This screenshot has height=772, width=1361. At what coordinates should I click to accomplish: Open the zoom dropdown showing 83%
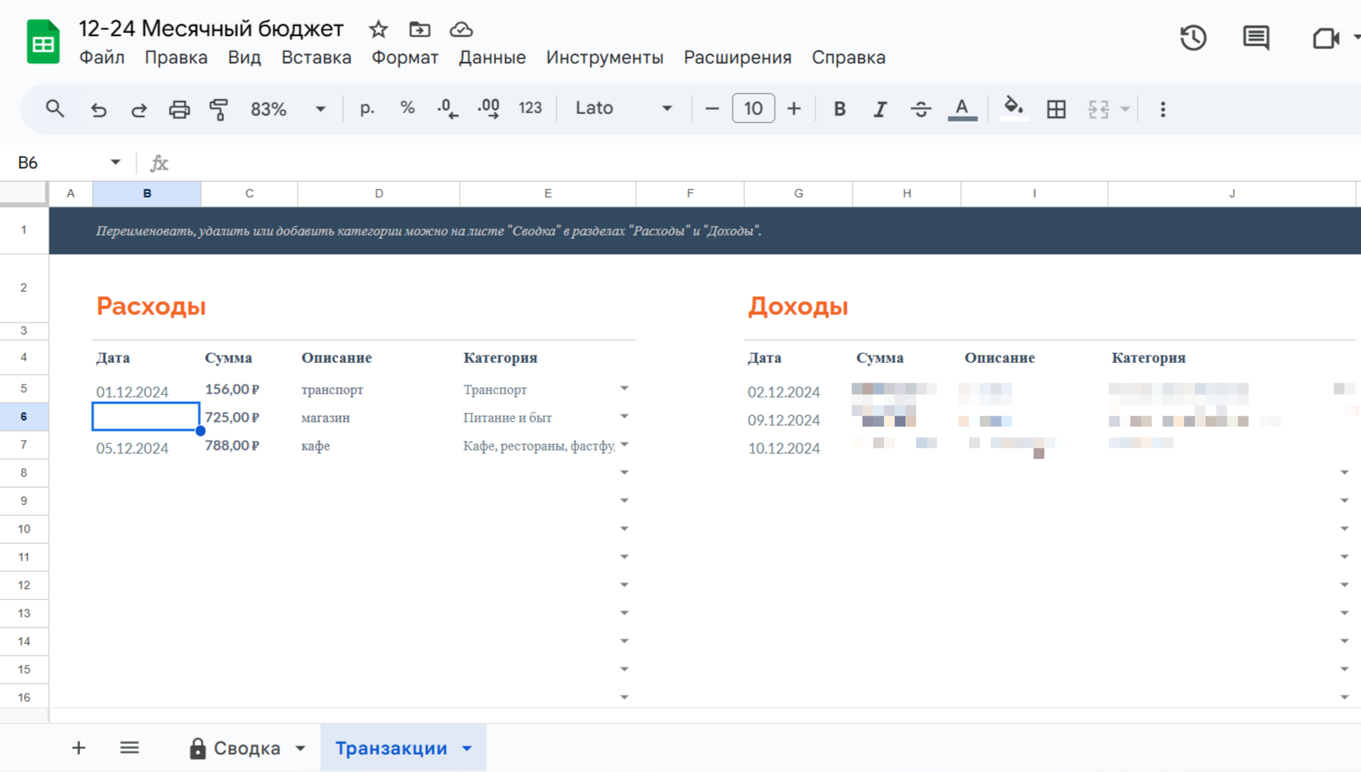coord(288,109)
